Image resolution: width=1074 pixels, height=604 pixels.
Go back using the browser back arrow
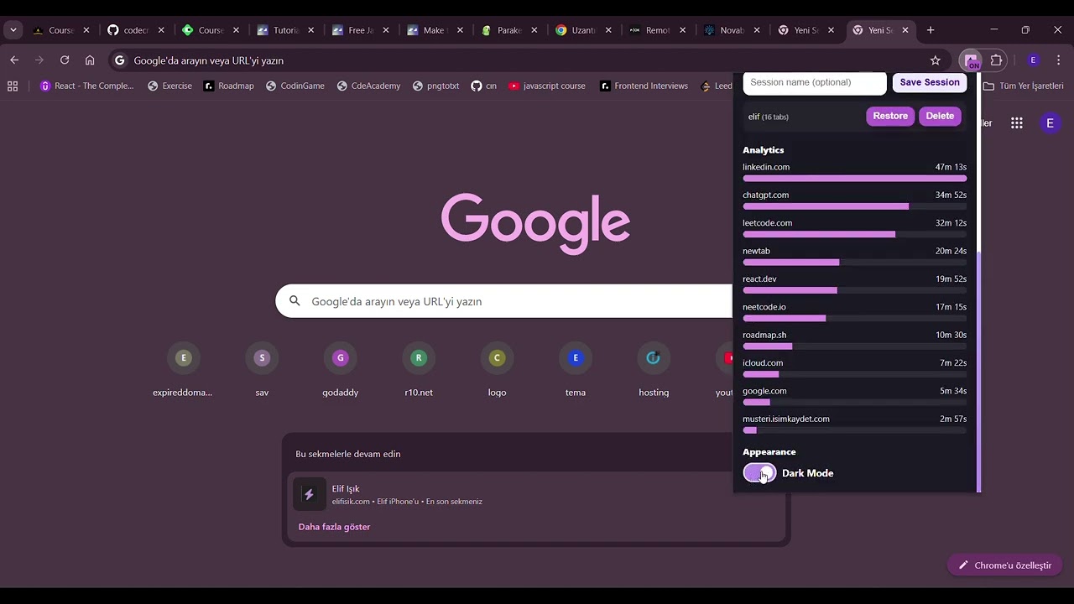tap(14, 60)
